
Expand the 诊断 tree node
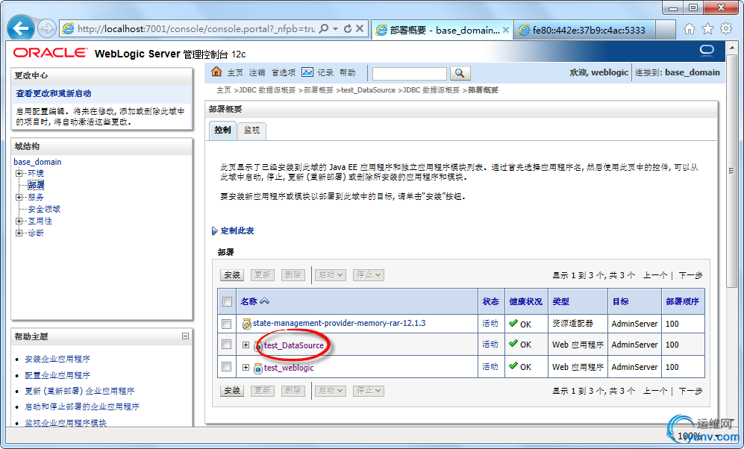point(19,233)
